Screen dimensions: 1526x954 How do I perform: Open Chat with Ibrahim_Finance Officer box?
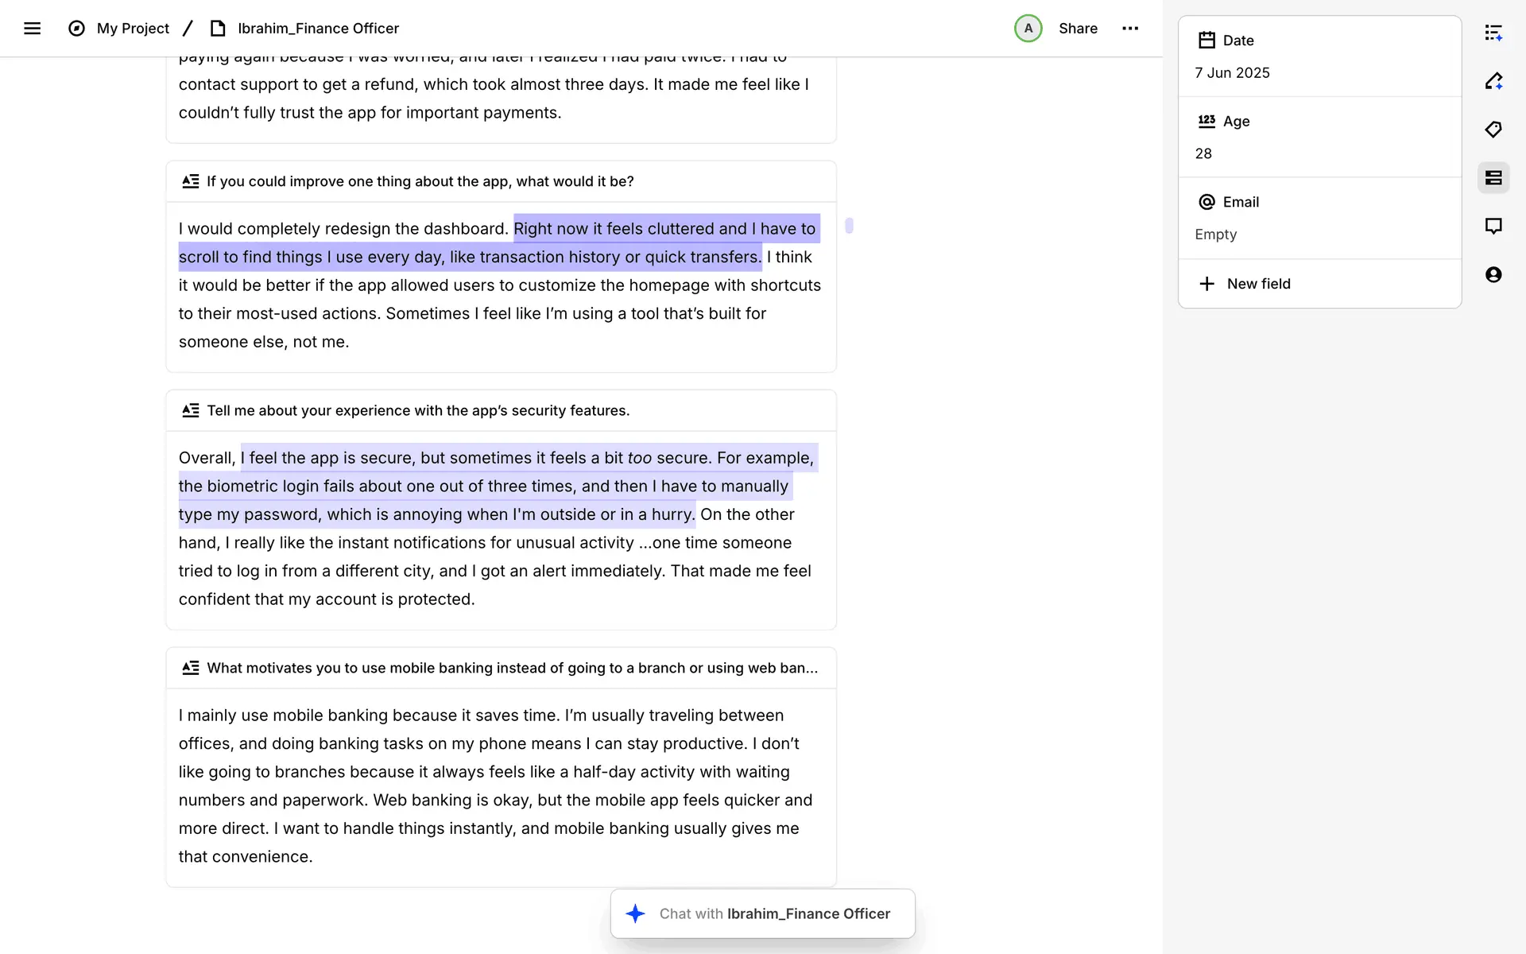(763, 913)
